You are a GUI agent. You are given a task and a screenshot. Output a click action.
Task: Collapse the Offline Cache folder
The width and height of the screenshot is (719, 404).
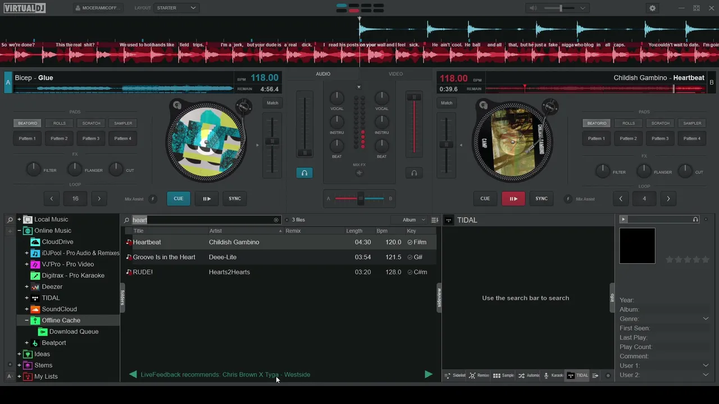(x=26, y=320)
